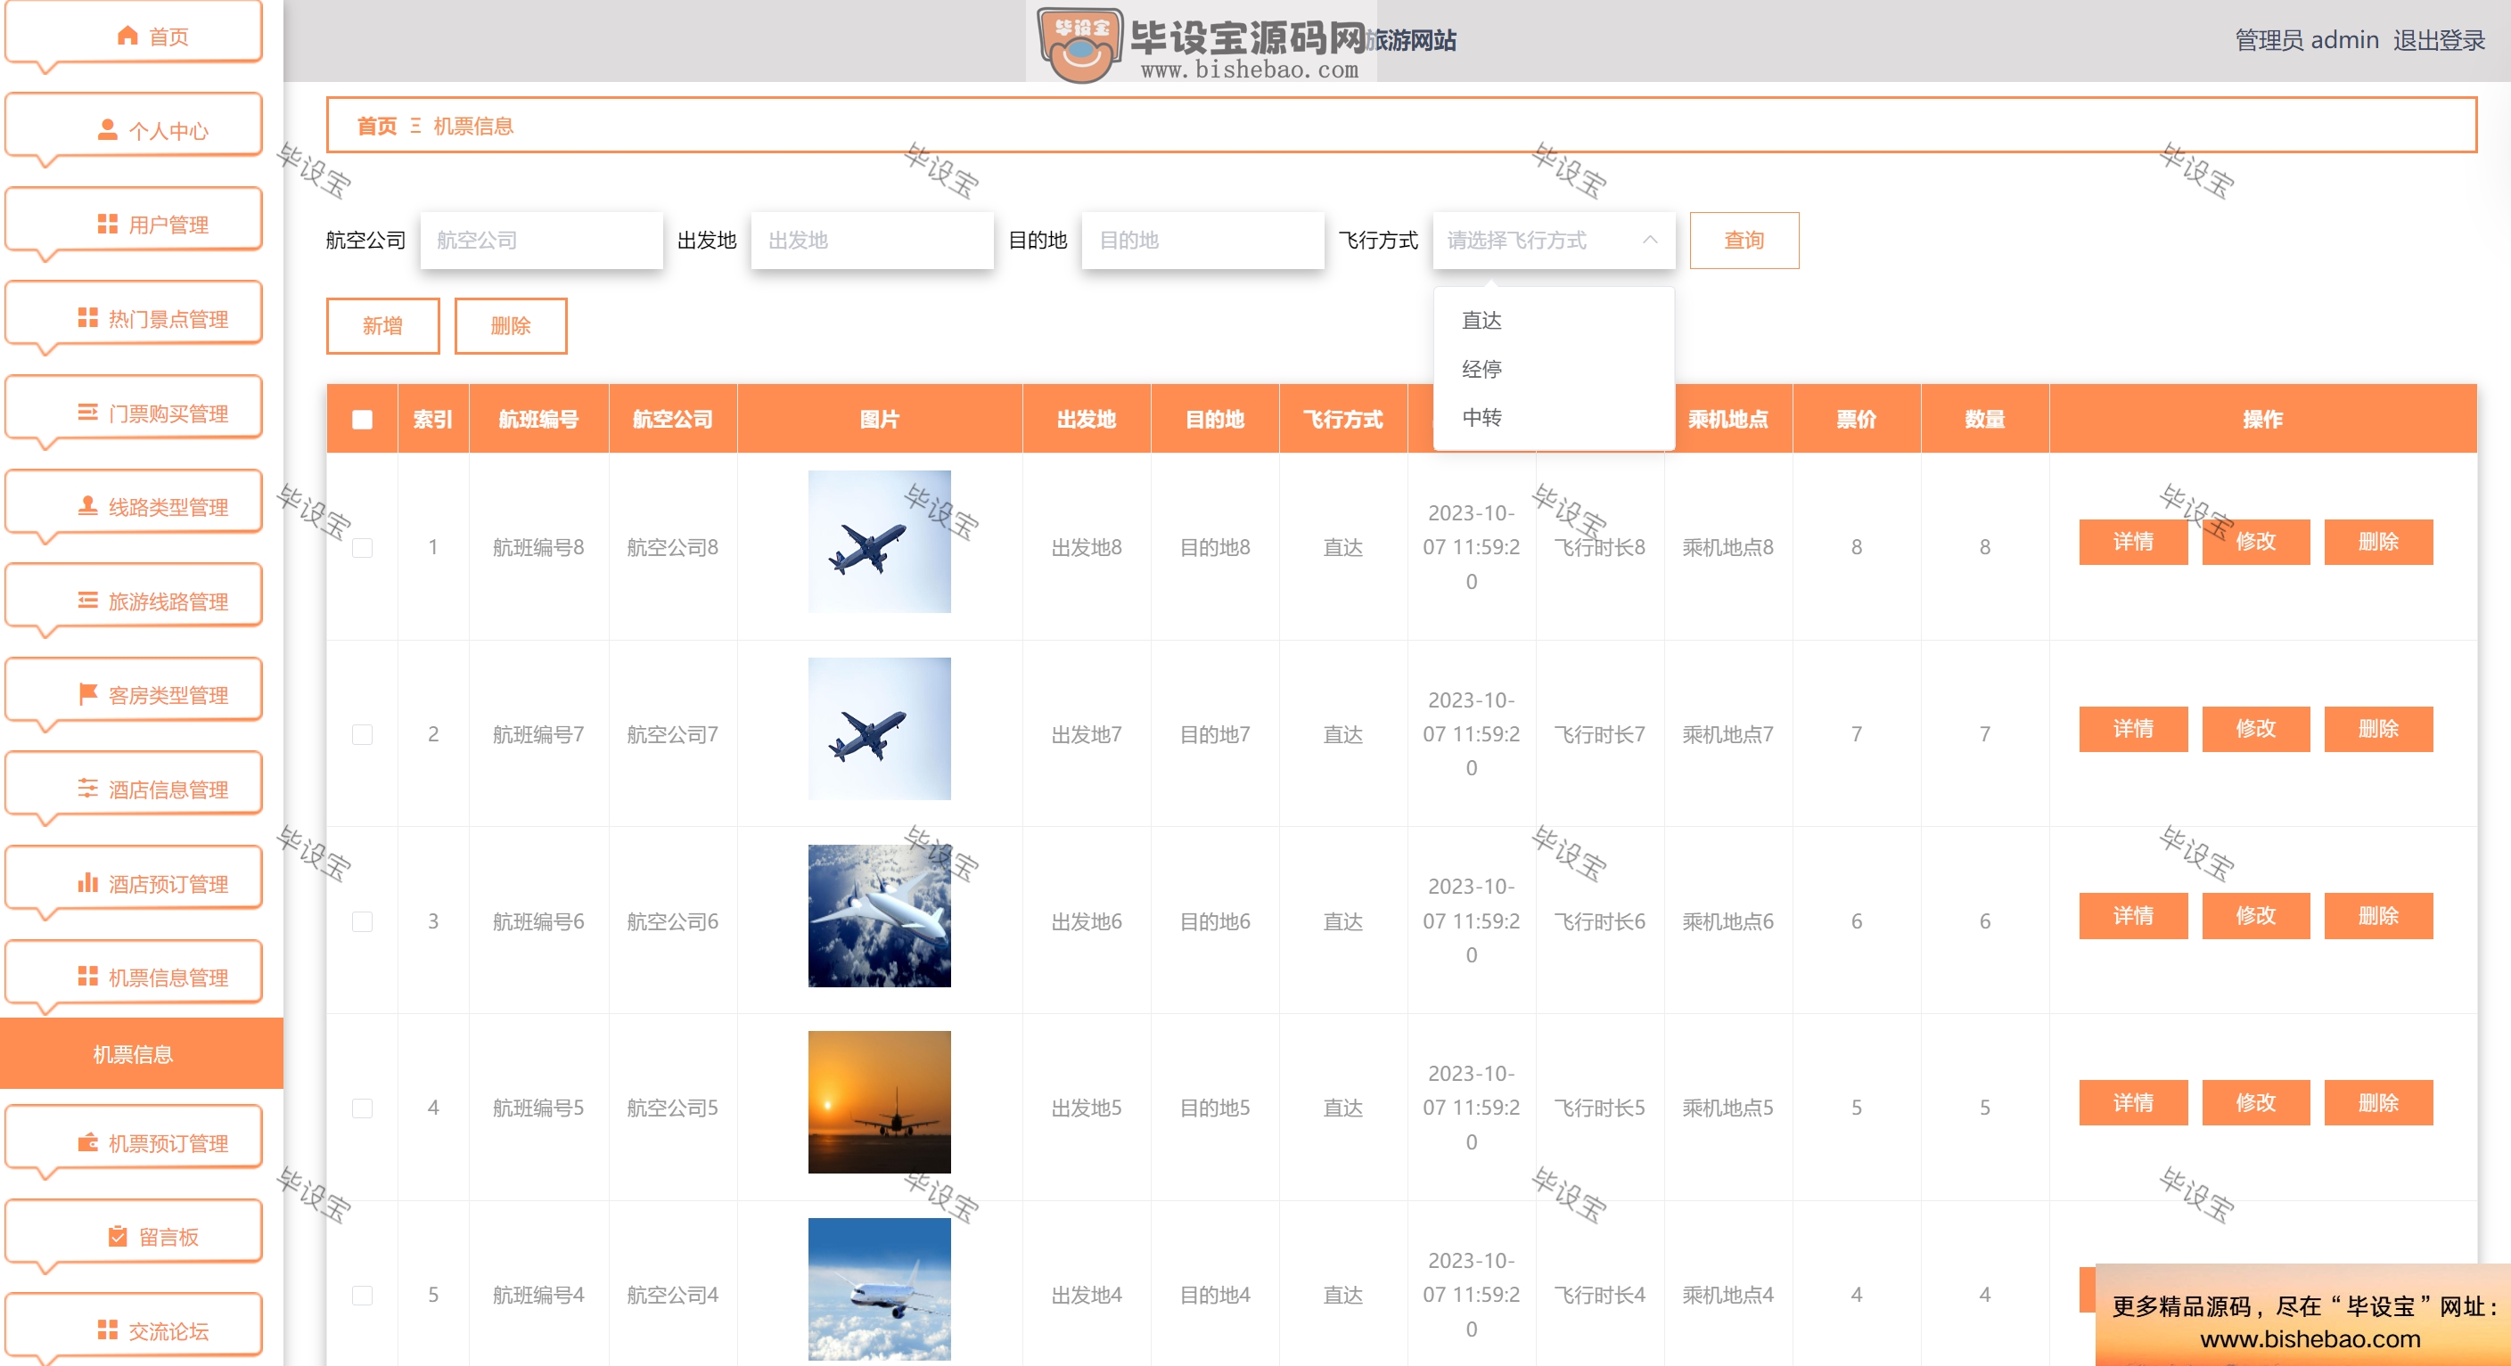Click the lines icon beside 旅游线路管理
2511x1366 pixels.
[x=87, y=601]
